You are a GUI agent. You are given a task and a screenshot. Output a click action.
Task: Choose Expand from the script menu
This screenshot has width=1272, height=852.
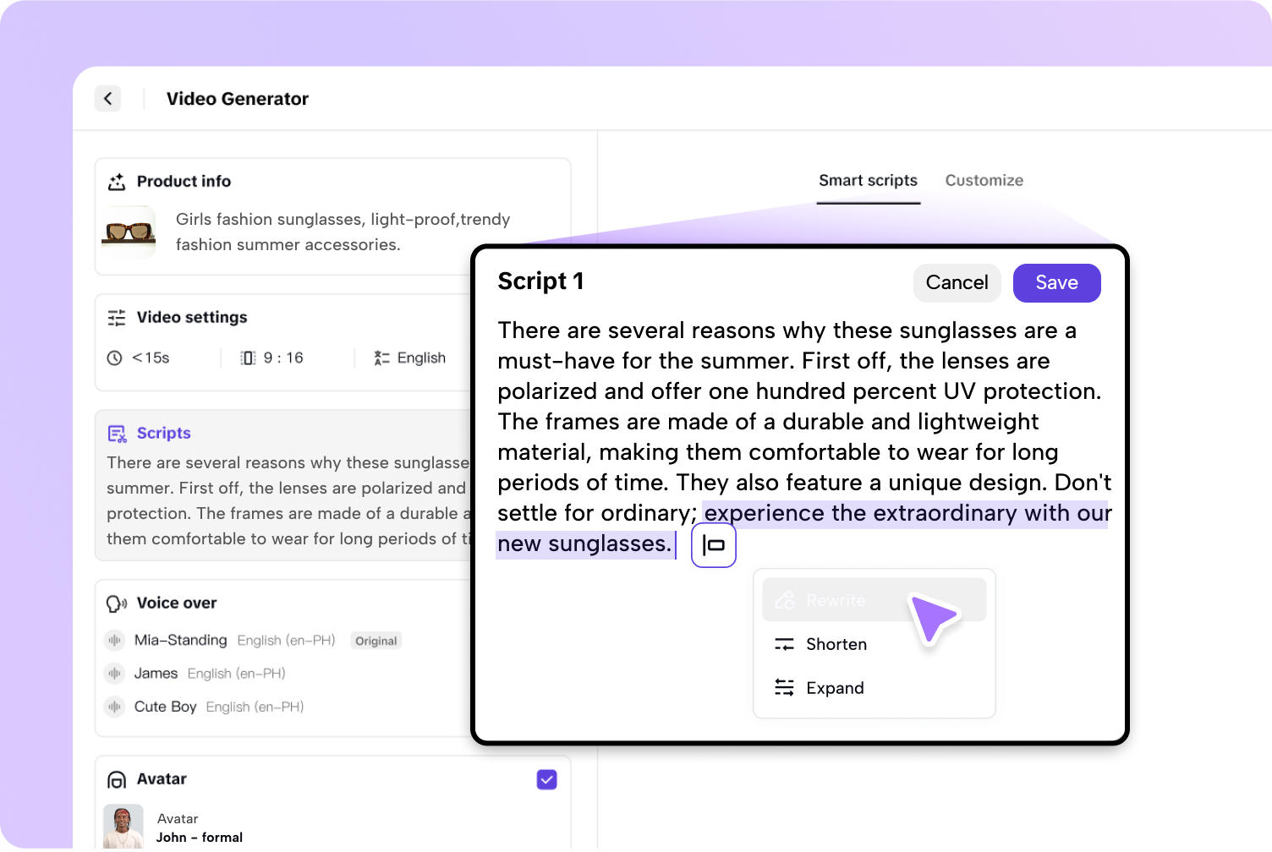point(834,688)
